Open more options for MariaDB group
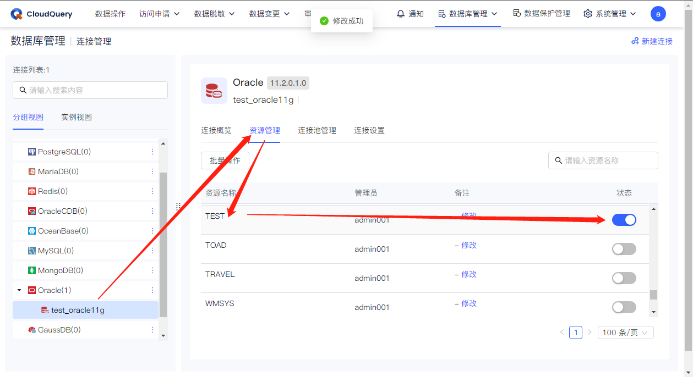Viewport: 693px width, 377px height. (x=152, y=171)
